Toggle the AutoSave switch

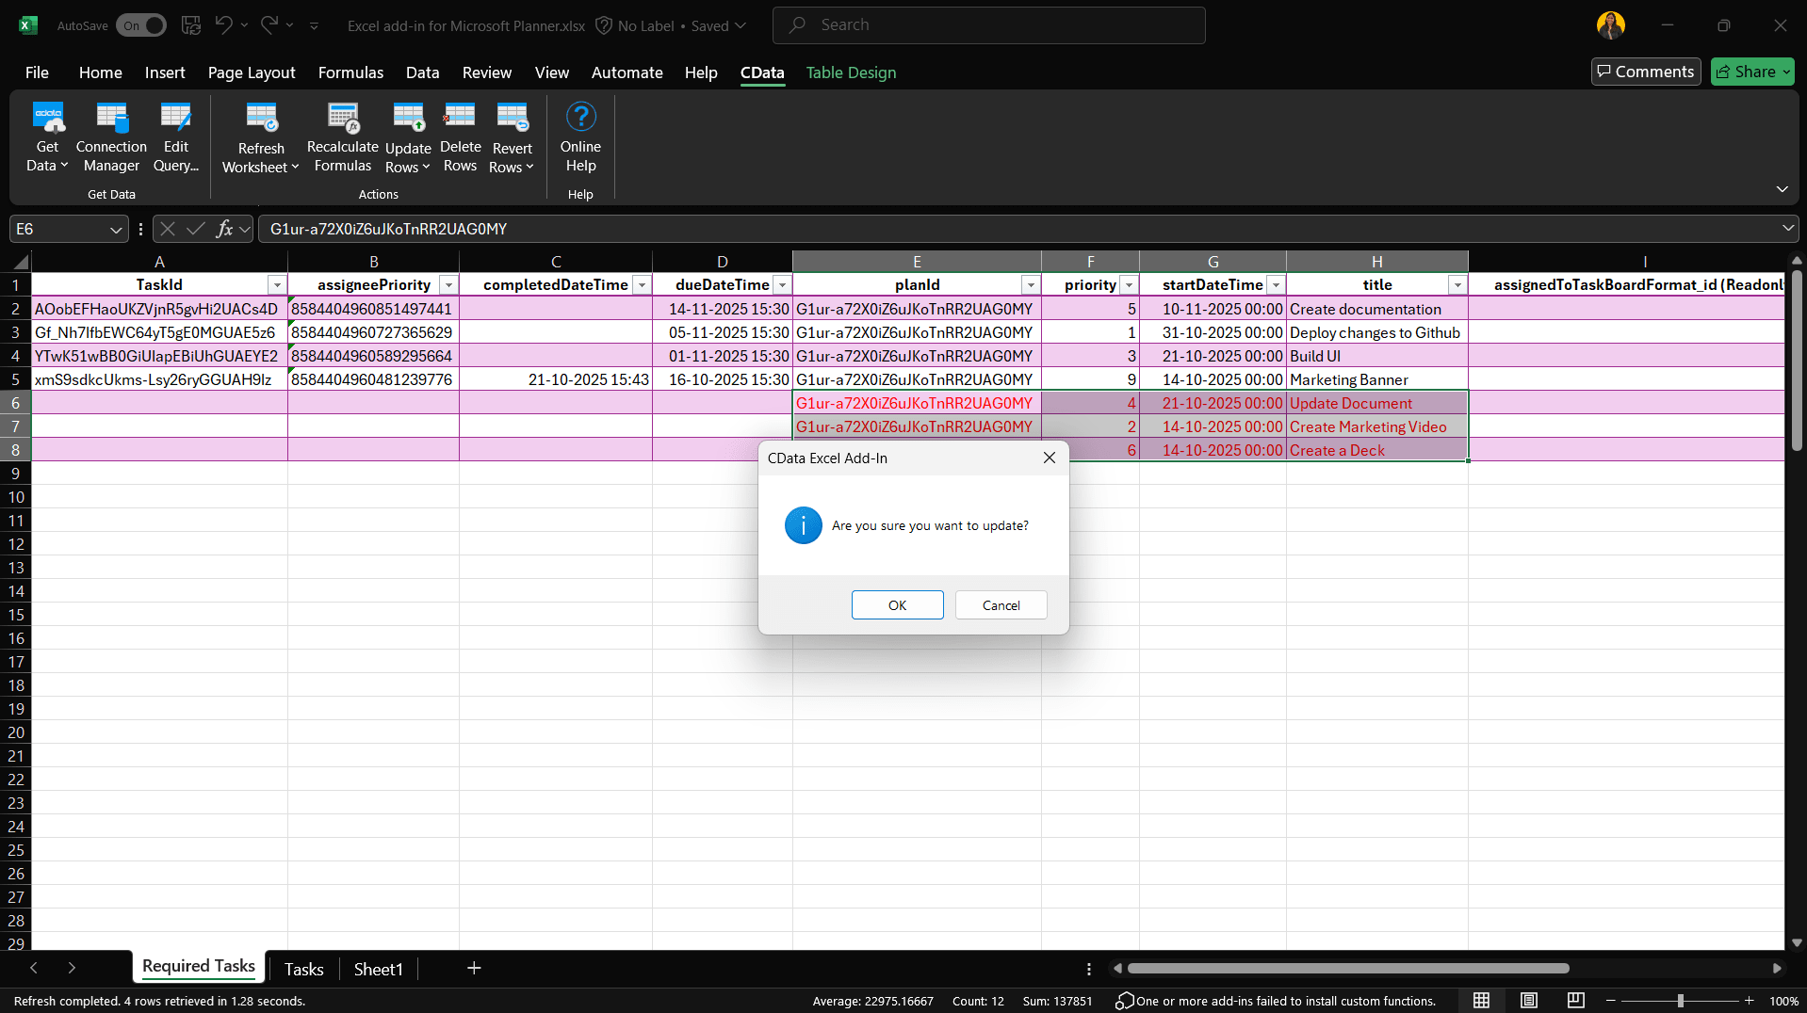coord(141,25)
